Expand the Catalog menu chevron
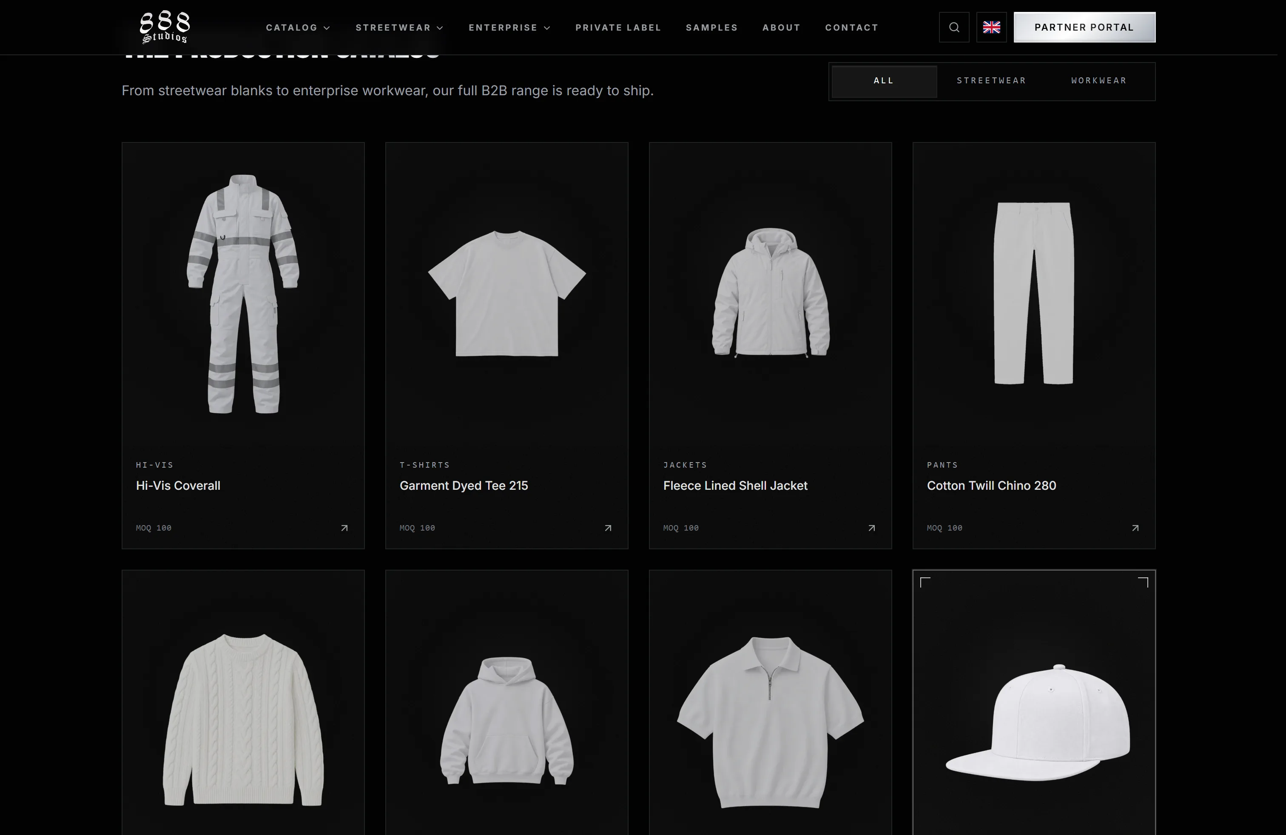The height and width of the screenshot is (835, 1286). tap(327, 28)
